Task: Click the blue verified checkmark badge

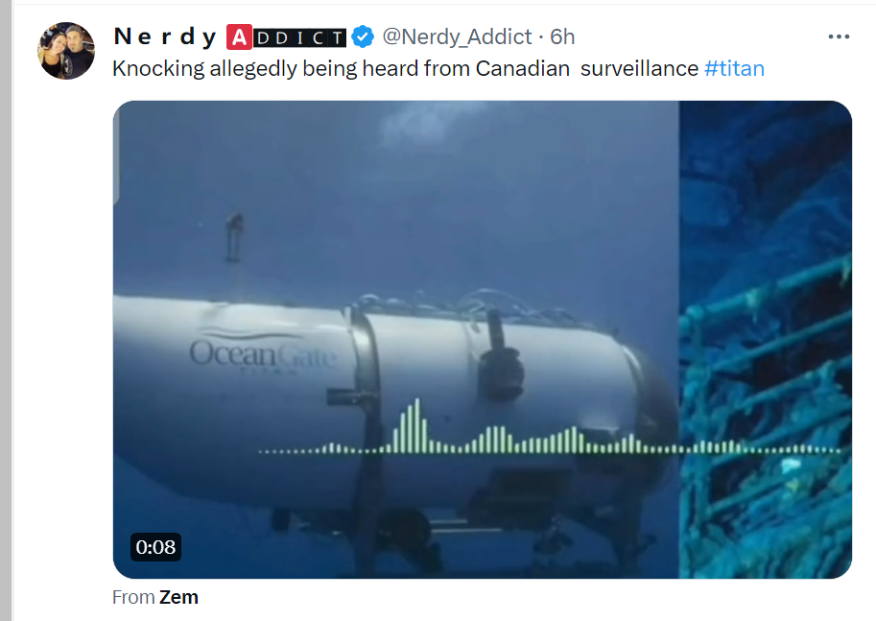Action: (363, 36)
